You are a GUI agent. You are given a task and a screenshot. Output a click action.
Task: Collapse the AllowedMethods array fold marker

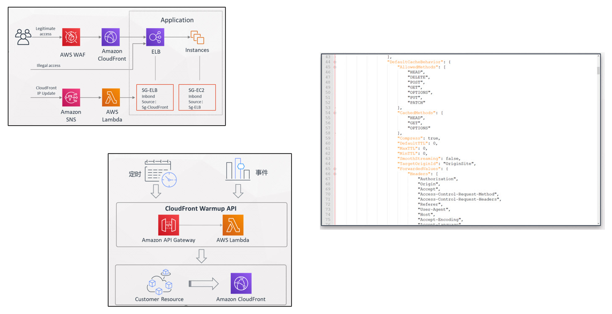tap(335, 67)
